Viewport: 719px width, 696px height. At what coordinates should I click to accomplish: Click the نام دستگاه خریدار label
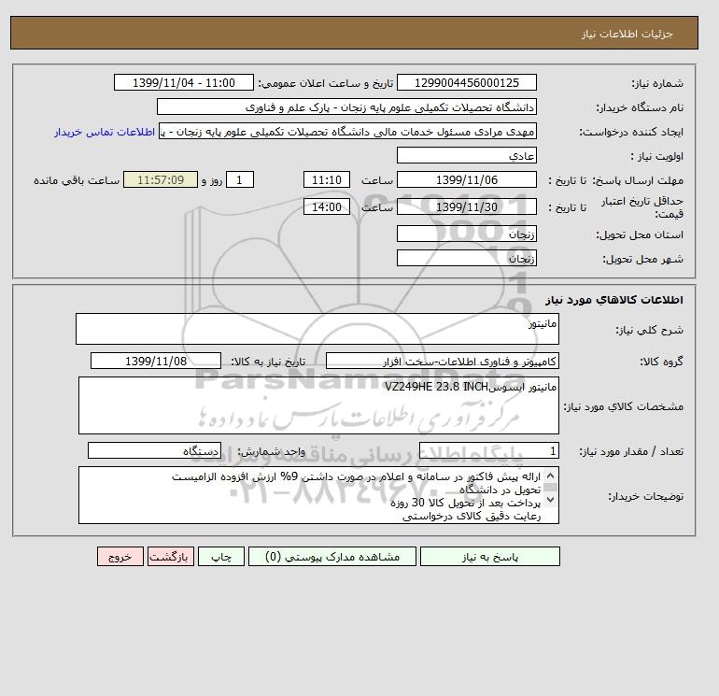point(640,107)
